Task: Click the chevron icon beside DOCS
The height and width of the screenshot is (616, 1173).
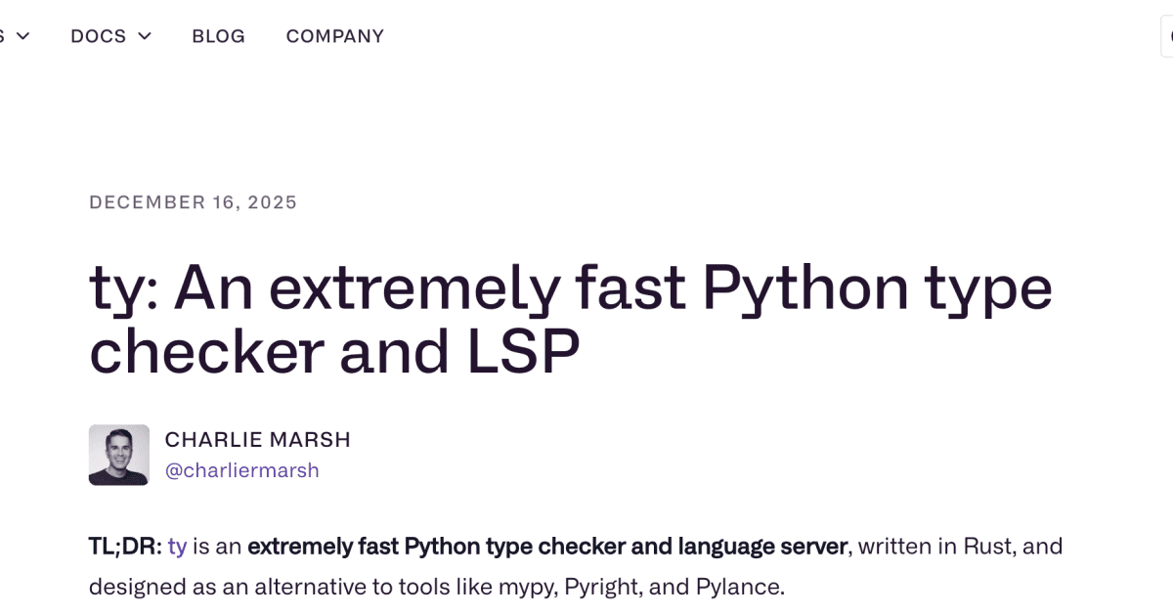Action: 145,36
